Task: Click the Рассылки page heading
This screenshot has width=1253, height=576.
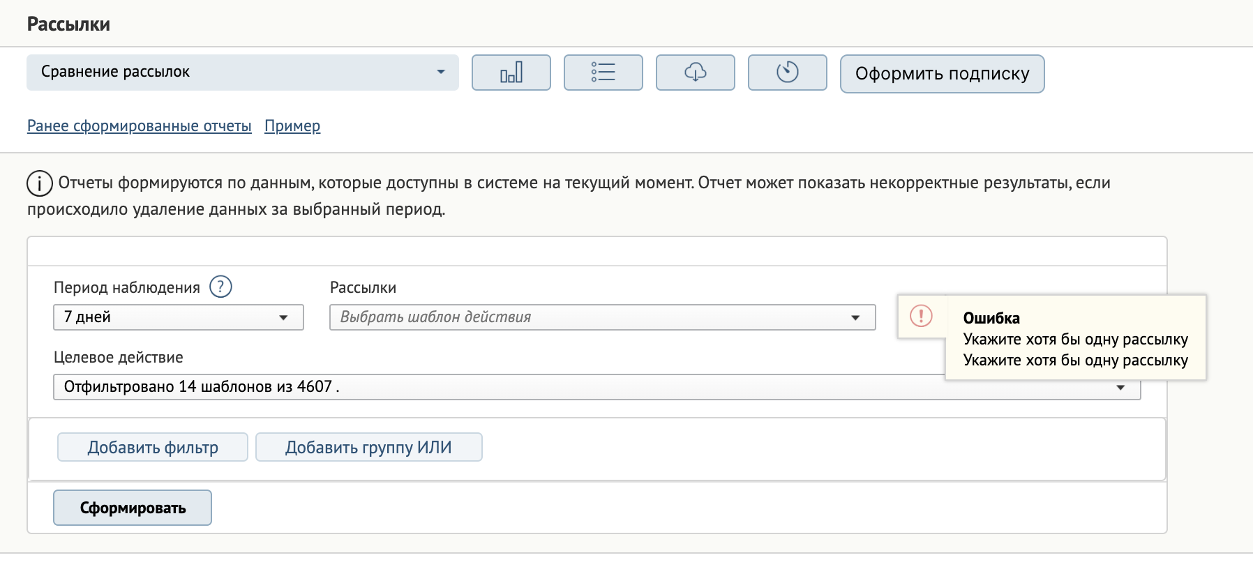Action: click(x=68, y=24)
